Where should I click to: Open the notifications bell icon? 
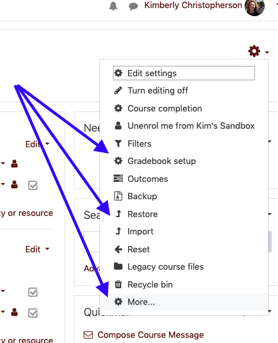click(x=113, y=6)
